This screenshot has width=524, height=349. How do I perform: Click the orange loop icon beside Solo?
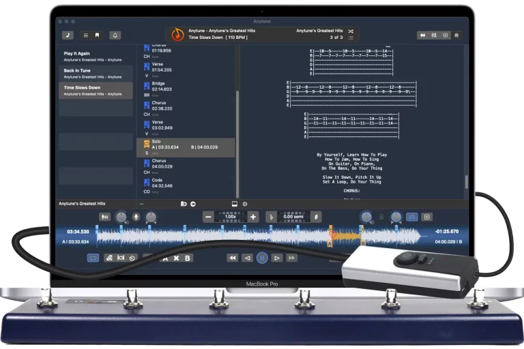click(147, 144)
